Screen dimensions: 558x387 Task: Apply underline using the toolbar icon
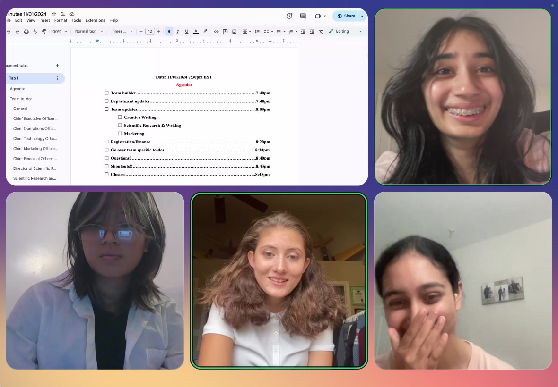pyautogui.click(x=187, y=32)
